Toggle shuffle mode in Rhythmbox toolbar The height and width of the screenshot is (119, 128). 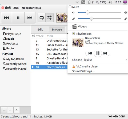pos(49,18)
